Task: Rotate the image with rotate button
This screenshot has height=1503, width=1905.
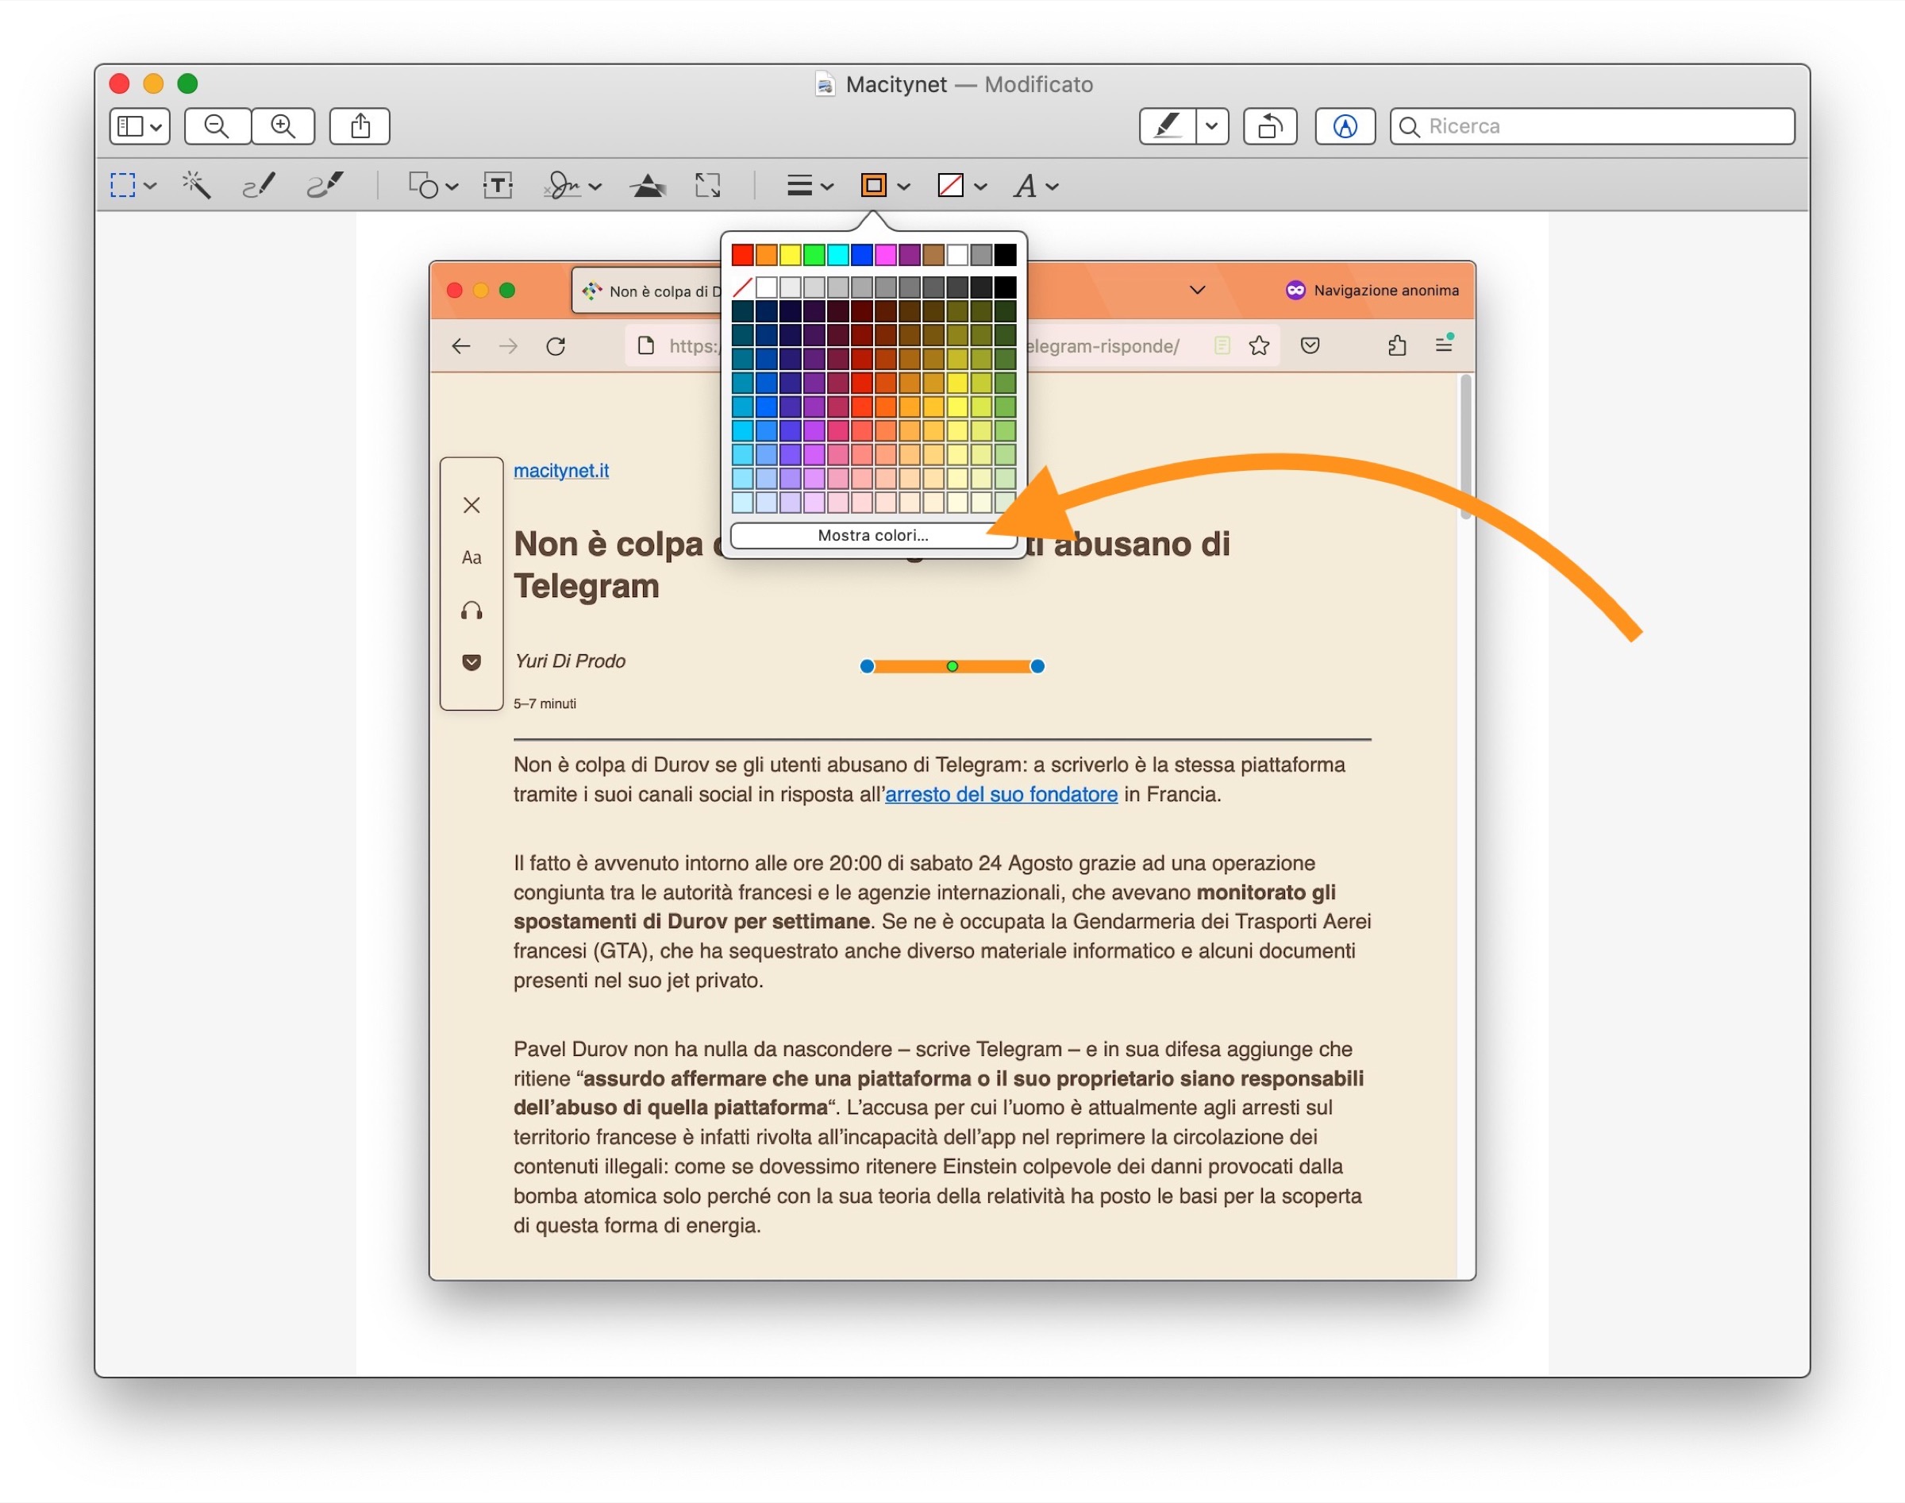Action: tap(1269, 125)
